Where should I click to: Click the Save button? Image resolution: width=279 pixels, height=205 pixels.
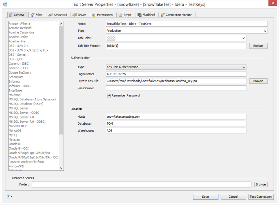(x=205, y=197)
